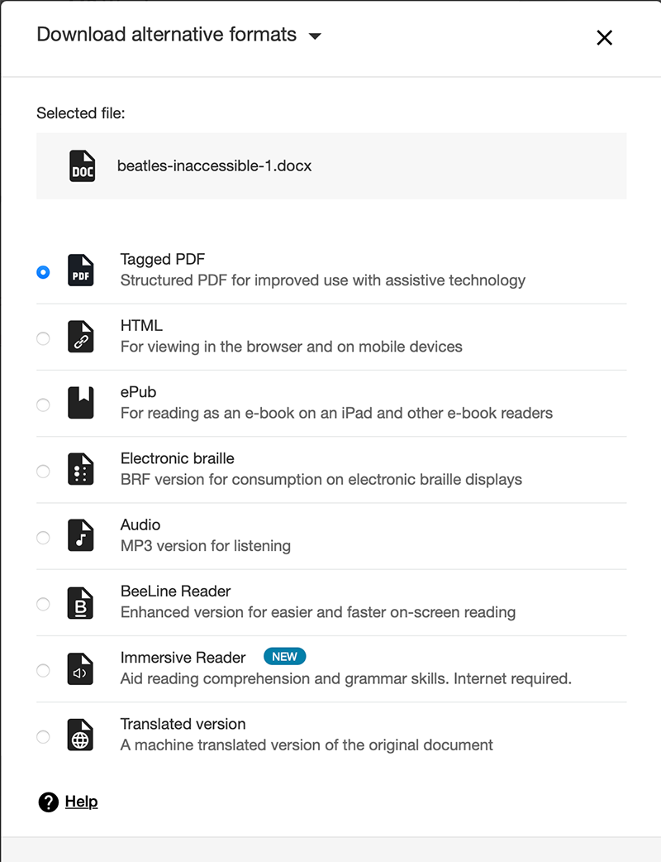Click the NEW badge beside Immersive Reader

284,657
